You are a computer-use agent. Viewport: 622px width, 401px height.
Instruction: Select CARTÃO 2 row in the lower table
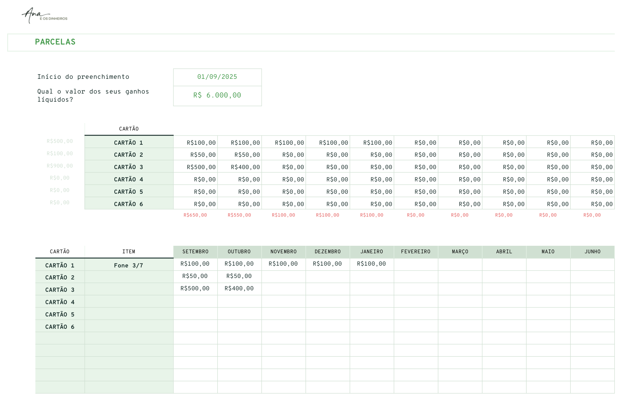pyautogui.click(x=60, y=277)
